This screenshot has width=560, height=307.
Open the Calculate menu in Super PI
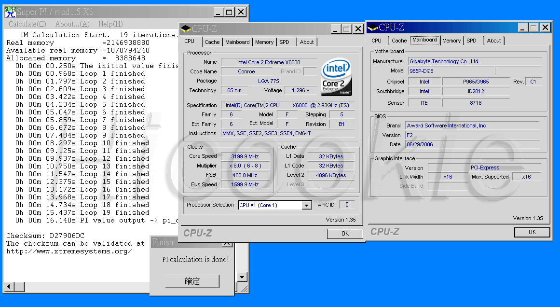click(27, 24)
